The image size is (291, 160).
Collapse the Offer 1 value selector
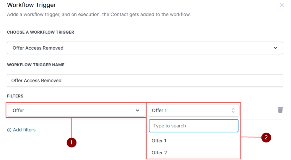[193, 110]
